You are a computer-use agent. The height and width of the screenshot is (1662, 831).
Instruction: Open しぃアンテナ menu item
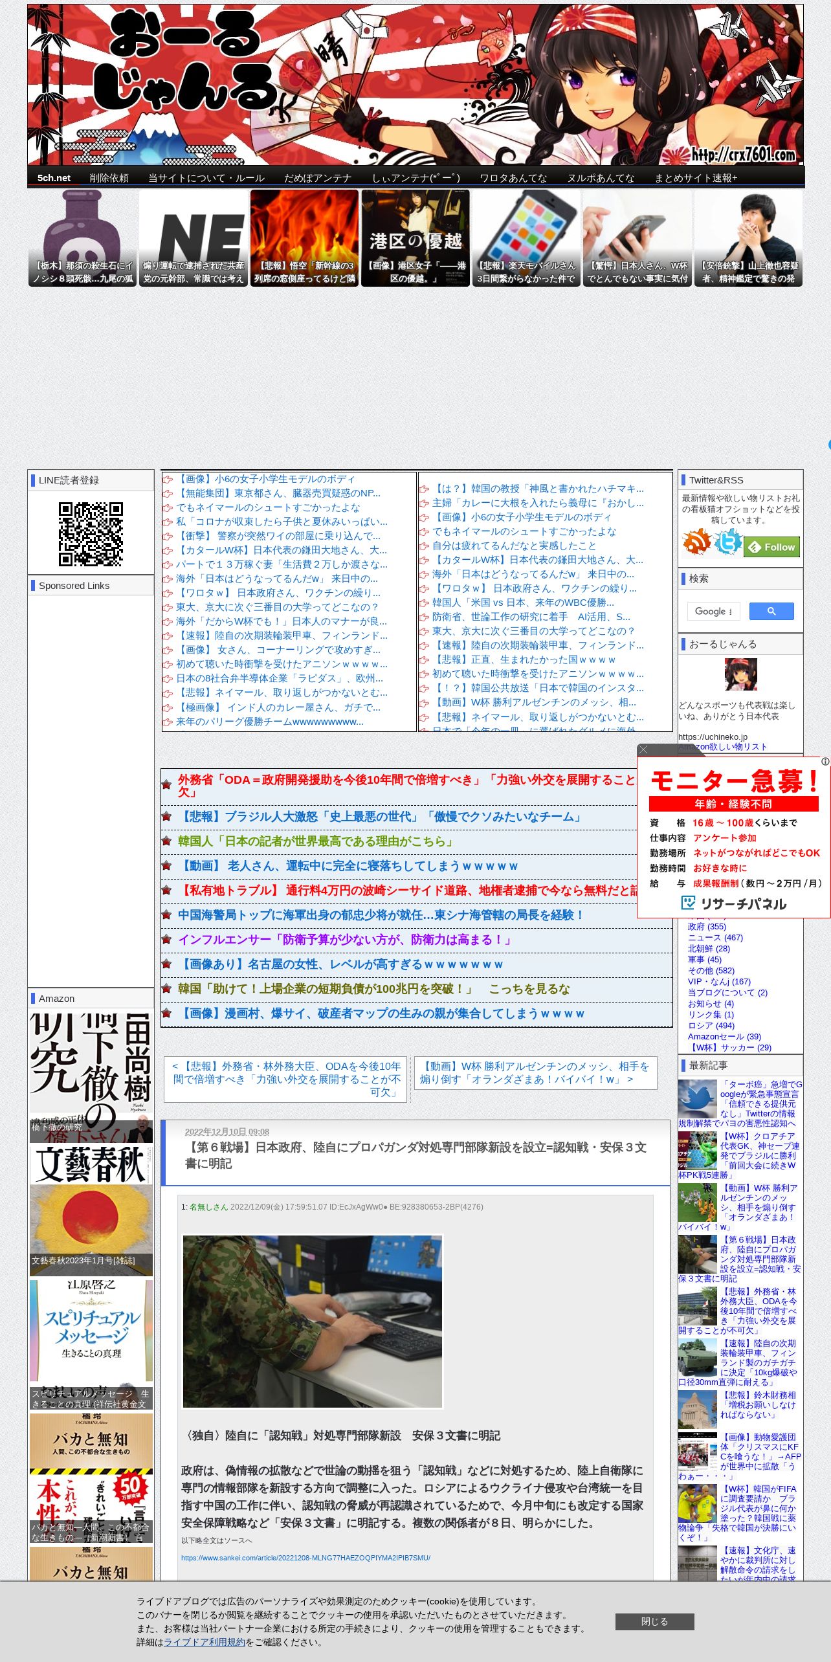click(415, 178)
